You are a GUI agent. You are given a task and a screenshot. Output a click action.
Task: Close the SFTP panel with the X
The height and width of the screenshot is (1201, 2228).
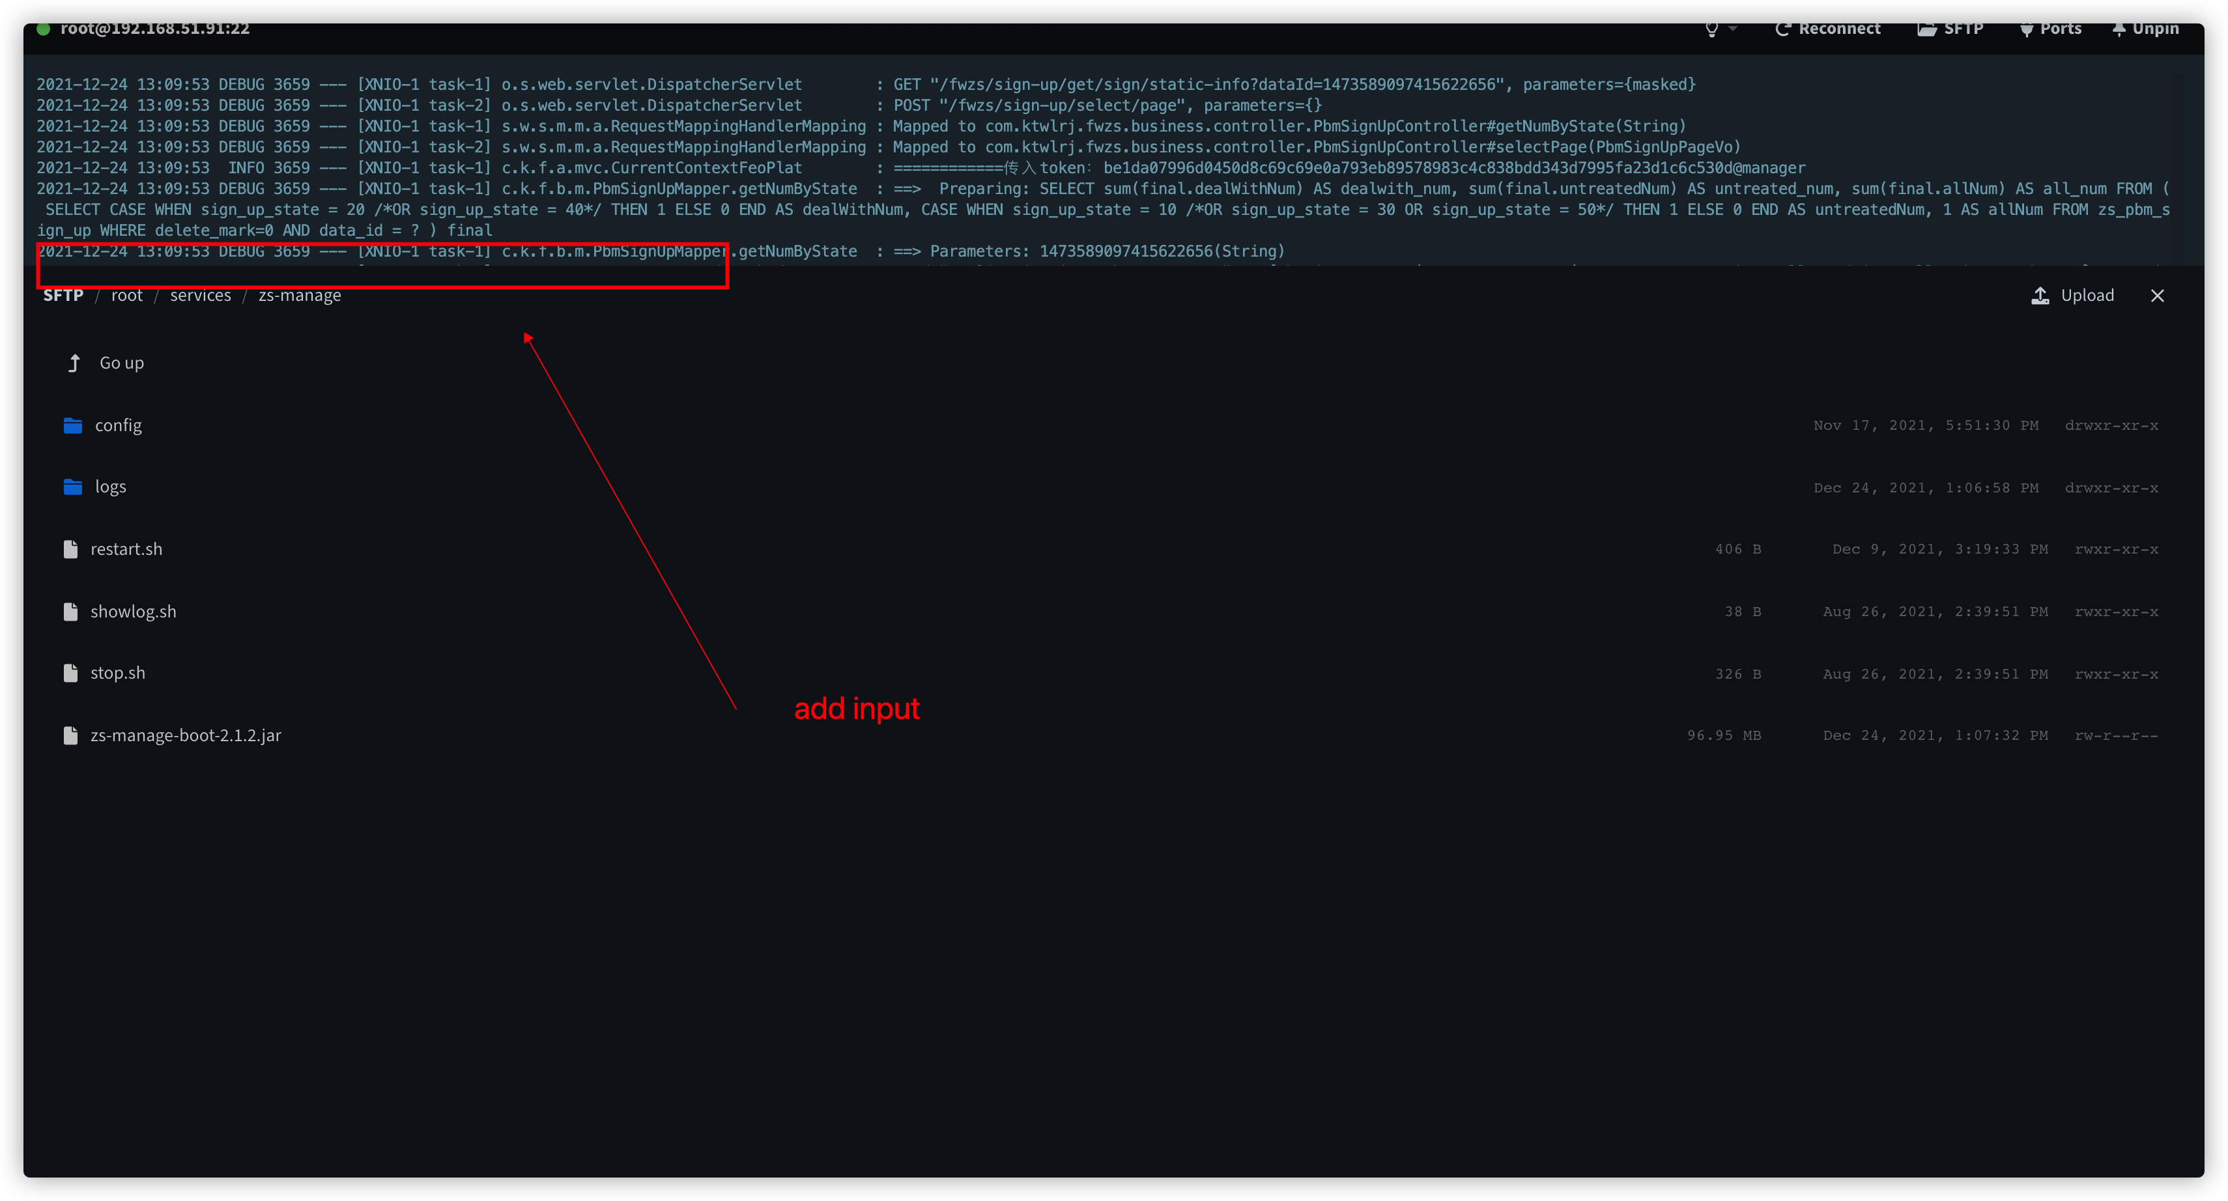(x=2158, y=295)
